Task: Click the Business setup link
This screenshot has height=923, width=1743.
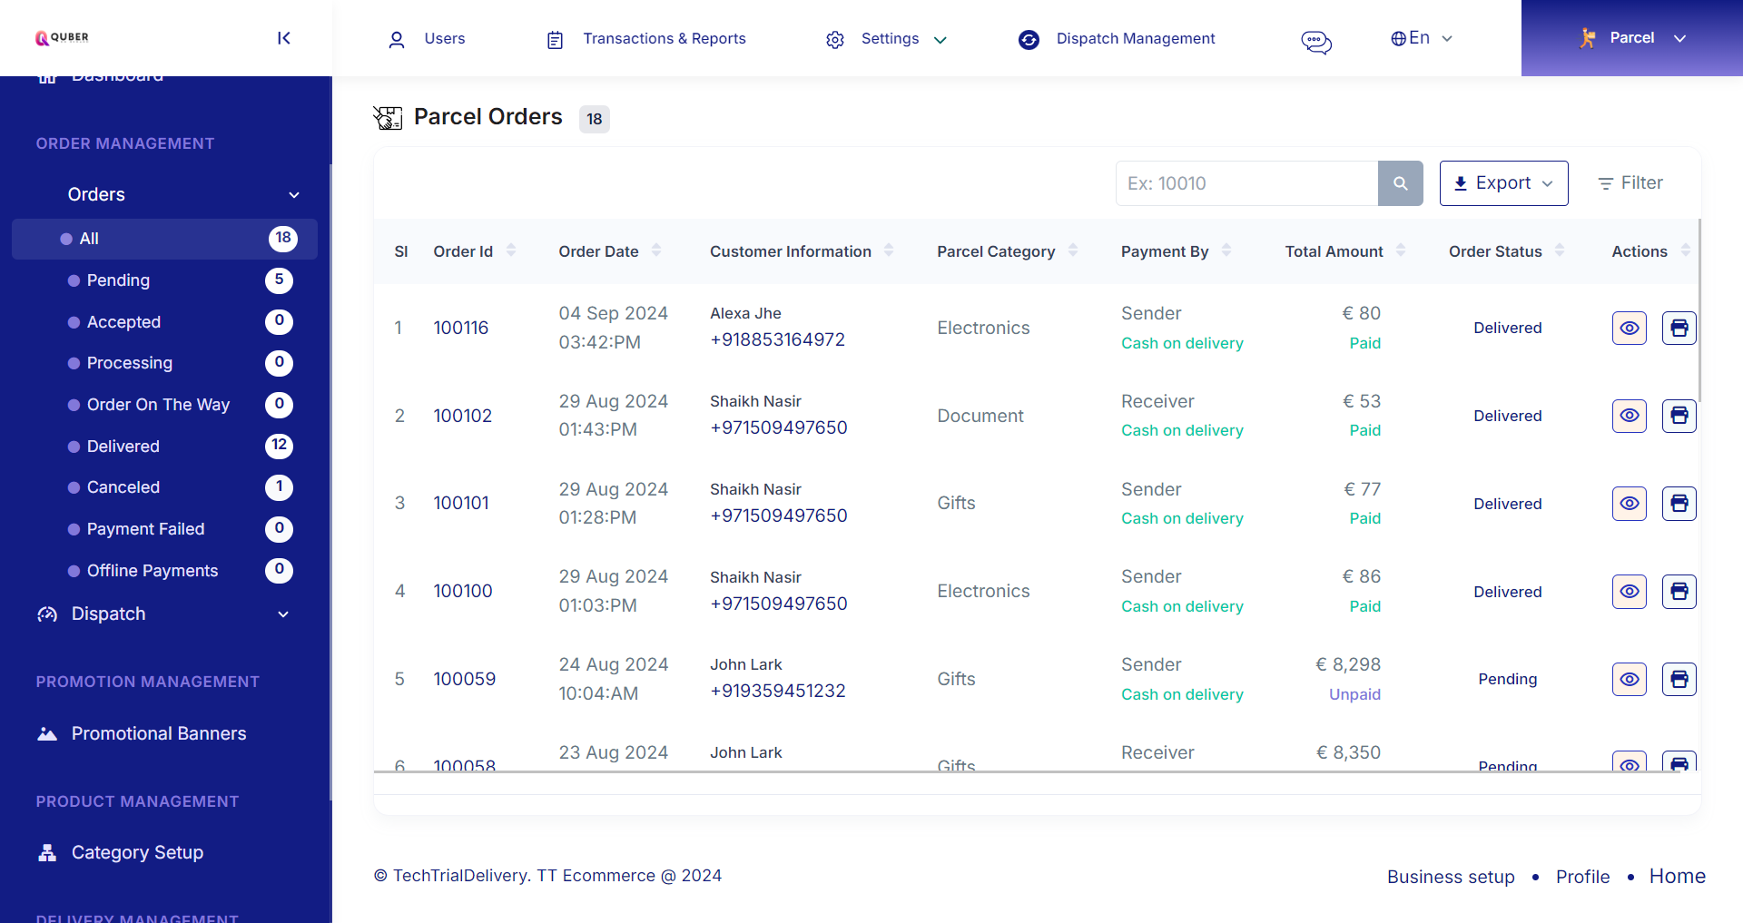Action: [x=1450, y=877]
